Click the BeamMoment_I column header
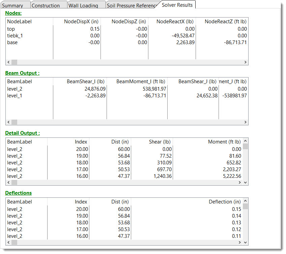This screenshot has width=286, height=254. click(x=141, y=82)
